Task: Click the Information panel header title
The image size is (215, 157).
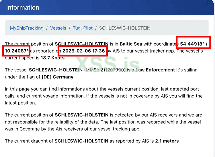Action: point(23,7)
